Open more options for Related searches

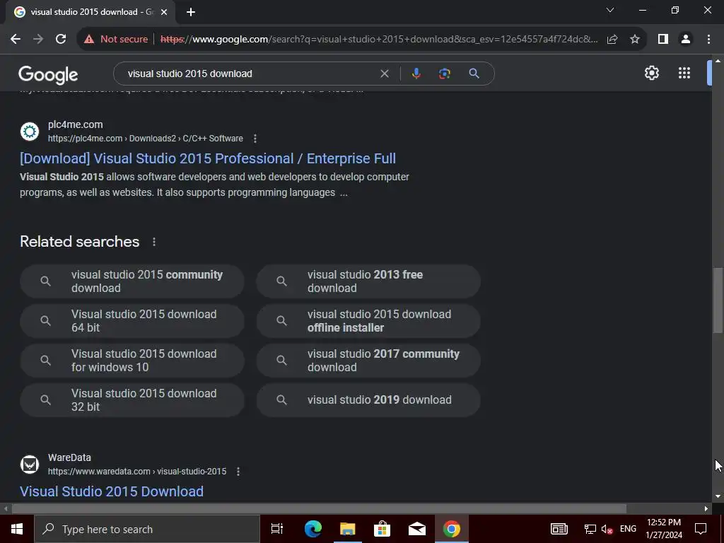pyautogui.click(x=153, y=242)
